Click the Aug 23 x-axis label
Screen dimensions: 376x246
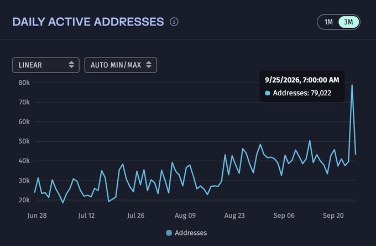click(234, 216)
